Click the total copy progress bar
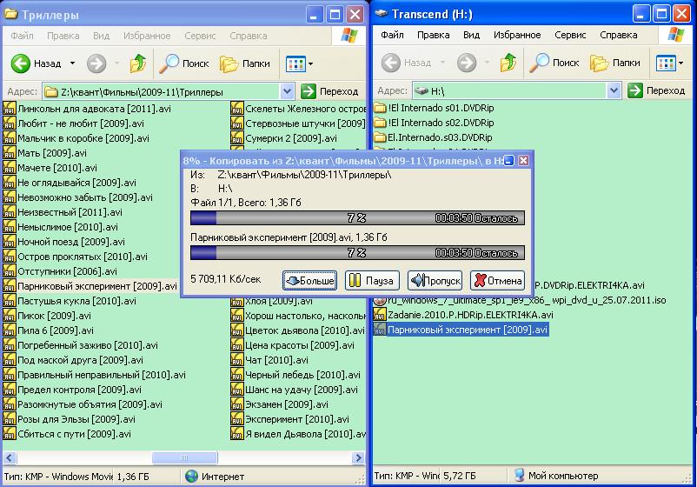Image resolution: width=697 pixels, height=487 pixels. [x=356, y=217]
